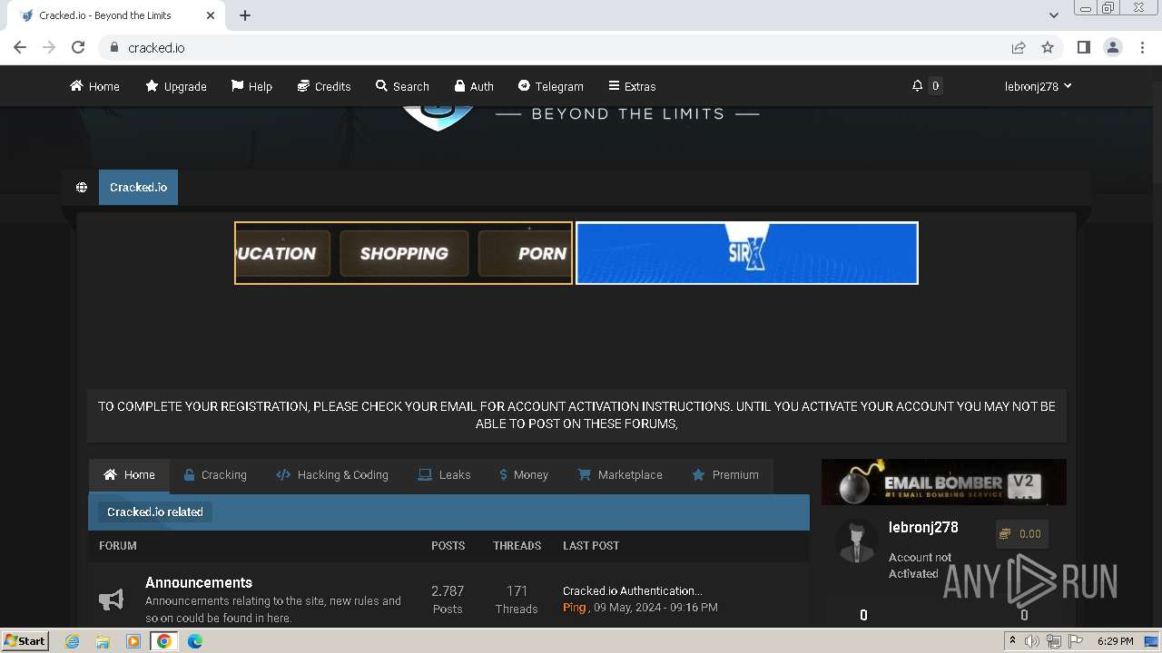Open the Email Bomber V2 banner
Image resolution: width=1162 pixels, height=653 pixels.
(x=944, y=482)
